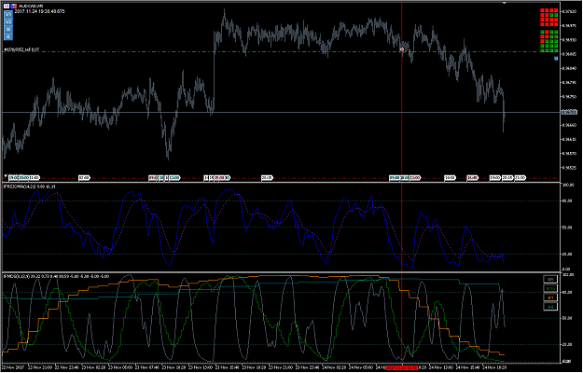This screenshot has width=583, height=373.
Task: Toggle the H1 timeframe legend box
Action: (550, 297)
